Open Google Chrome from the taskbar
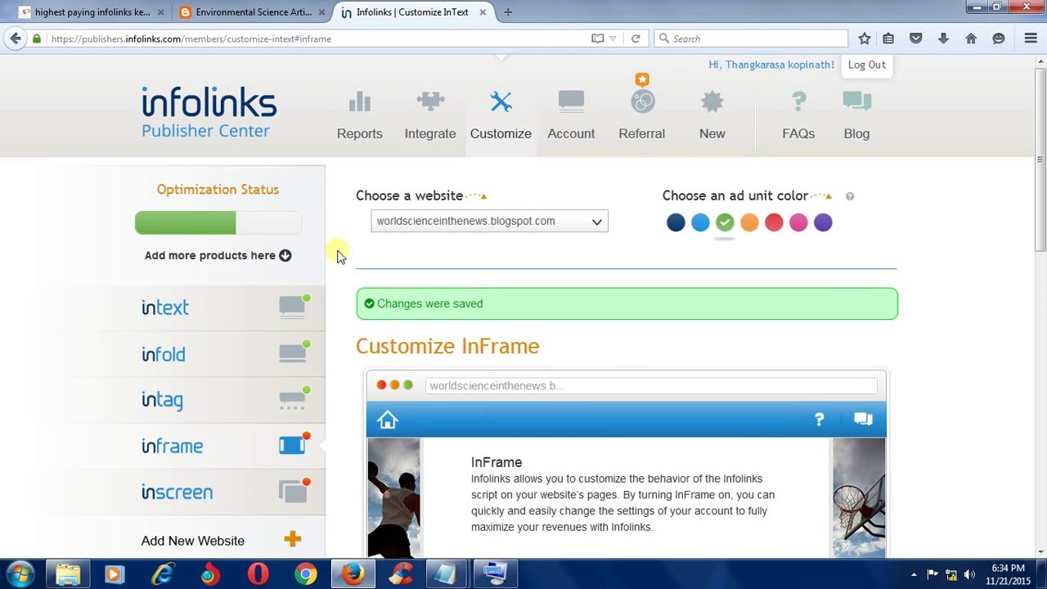 click(306, 574)
